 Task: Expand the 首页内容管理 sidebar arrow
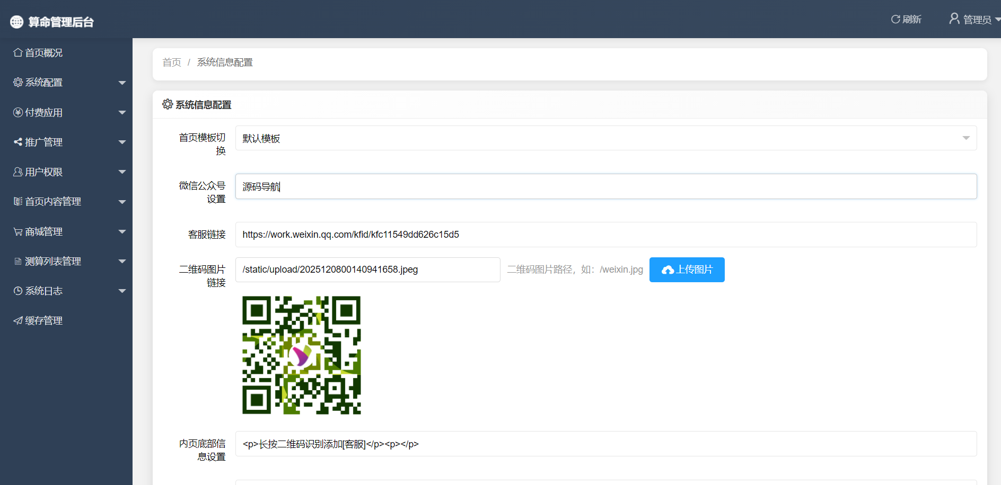click(122, 202)
